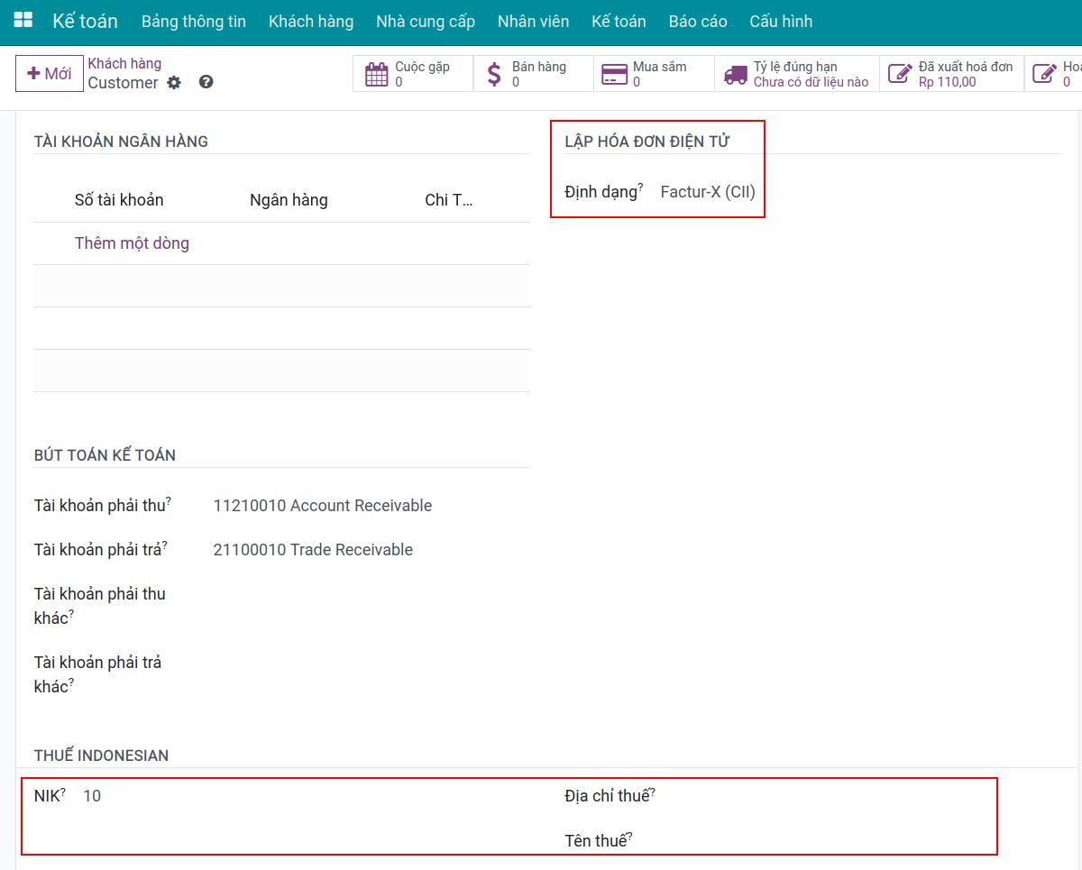Show help tooltip mark next to Tài khoản phải thu
This screenshot has height=870, width=1082.
tap(169, 500)
